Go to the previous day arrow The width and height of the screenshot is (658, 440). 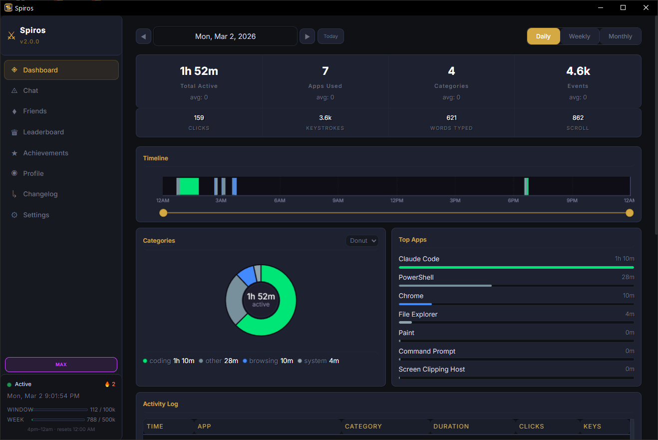tap(144, 36)
